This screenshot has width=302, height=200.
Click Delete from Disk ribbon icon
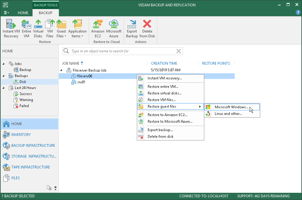click(147, 29)
